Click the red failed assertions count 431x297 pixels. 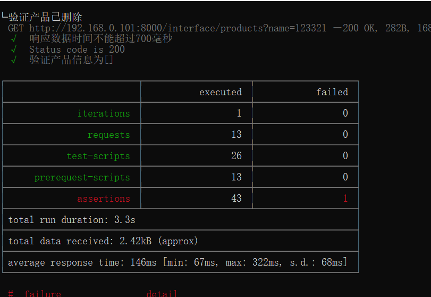point(345,199)
